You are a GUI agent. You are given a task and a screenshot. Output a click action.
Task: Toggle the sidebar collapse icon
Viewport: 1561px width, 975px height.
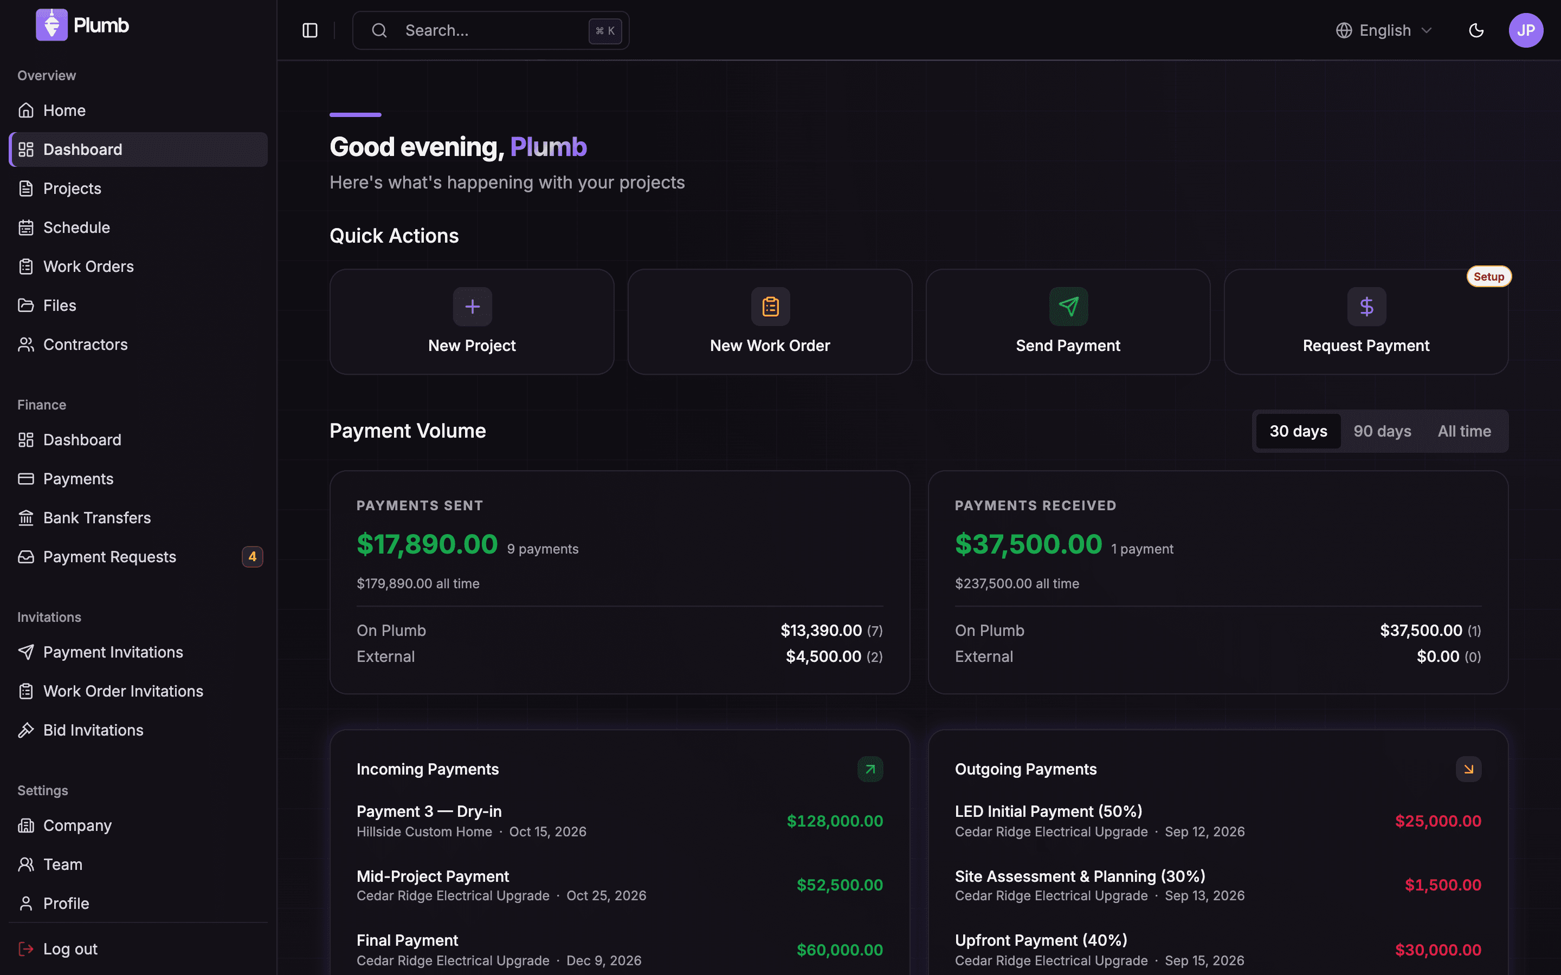(309, 30)
